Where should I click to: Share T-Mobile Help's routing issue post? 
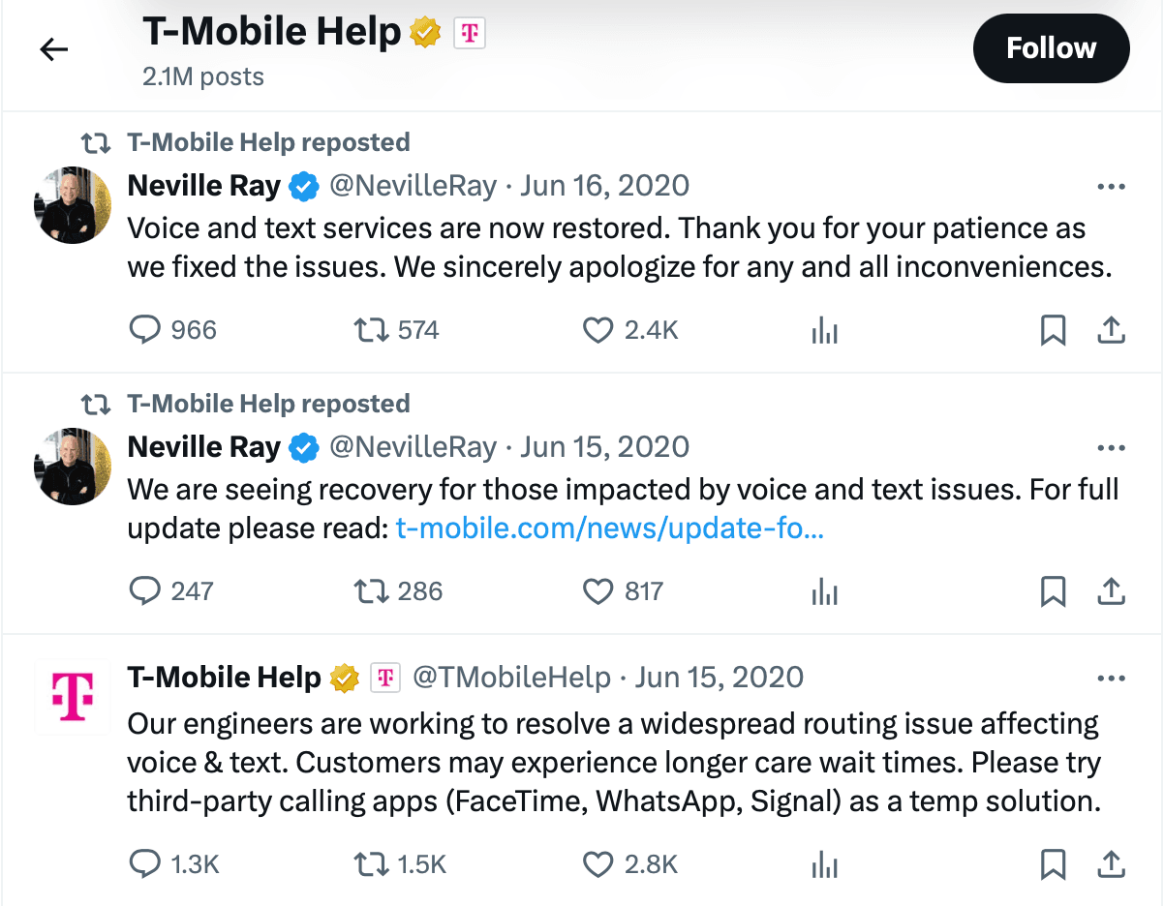coord(1111,864)
